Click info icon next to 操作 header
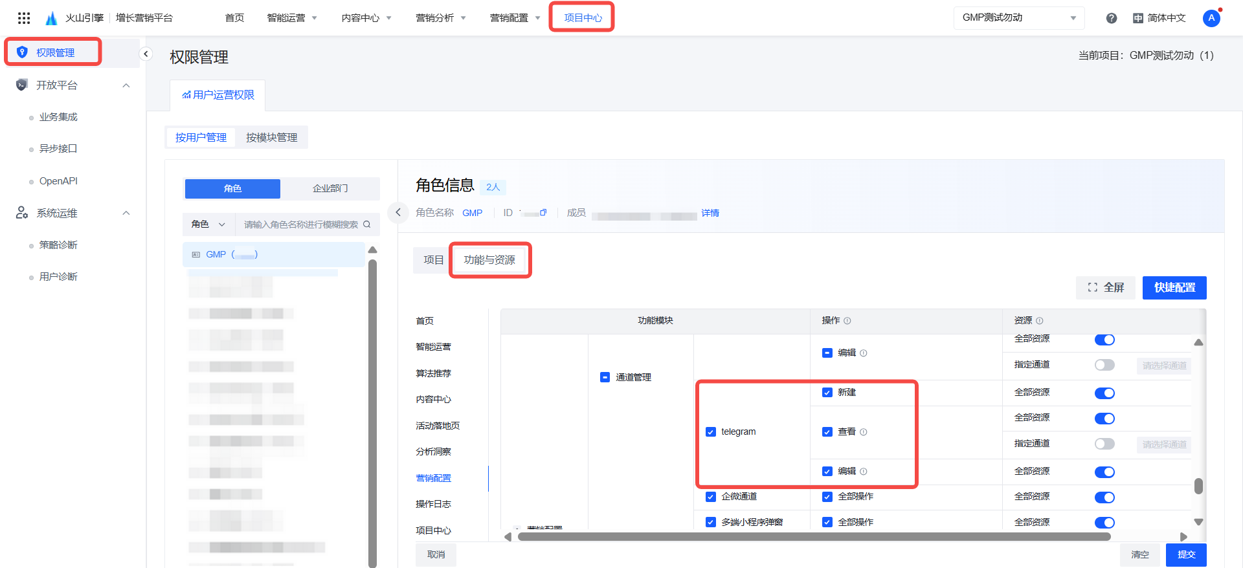 tap(847, 321)
